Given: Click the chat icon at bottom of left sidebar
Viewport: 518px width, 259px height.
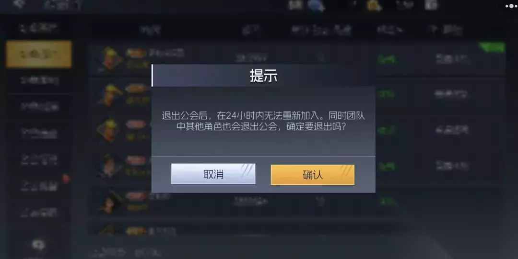Looking at the screenshot, I should click(x=38, y=246).
